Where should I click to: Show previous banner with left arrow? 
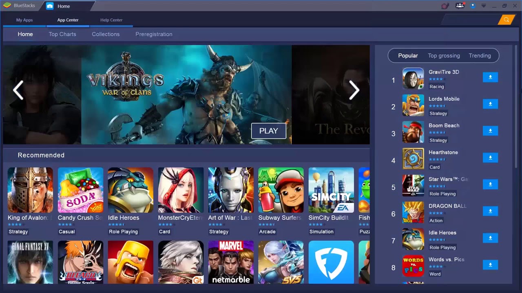click(18, 90)
